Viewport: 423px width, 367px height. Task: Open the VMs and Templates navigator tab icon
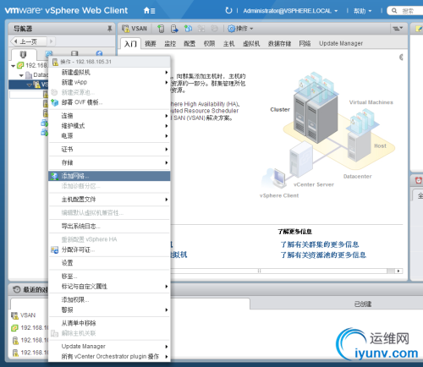pos(49,53)
